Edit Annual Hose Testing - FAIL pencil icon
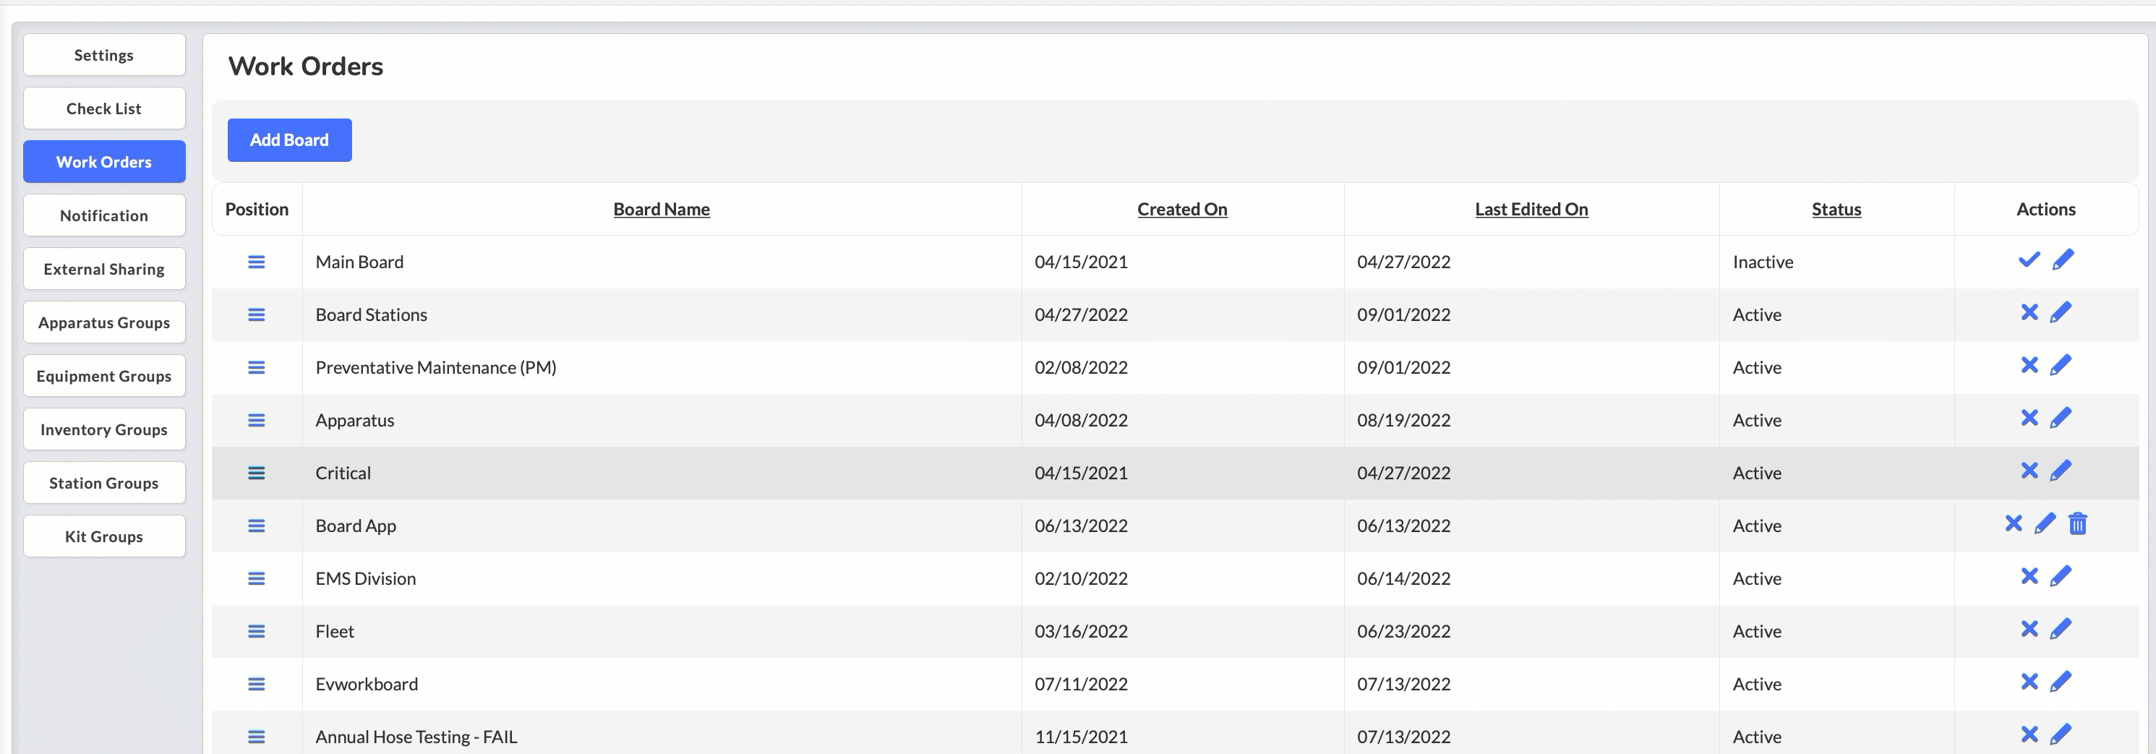The height and width of the screenshot is (754, 2156). pyautogui.click(x=2061, y=734)
